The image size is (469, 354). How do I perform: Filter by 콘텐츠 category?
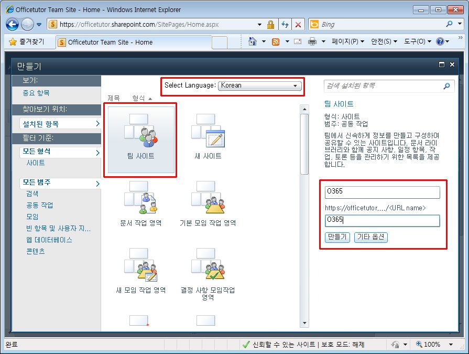(x=36, y=251)
